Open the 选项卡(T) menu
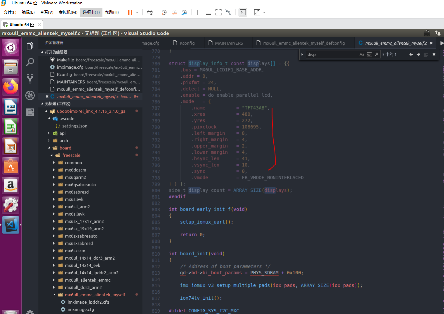Screen dimensions: 444x314 (91, 12)
